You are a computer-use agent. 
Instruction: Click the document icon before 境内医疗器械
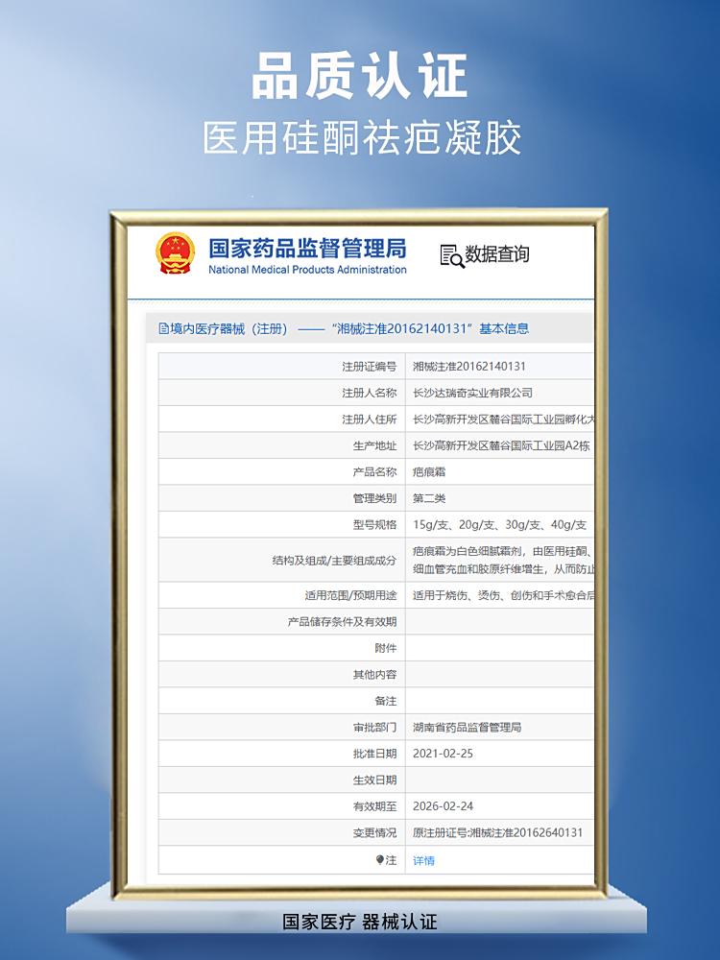tap(163, 328)
